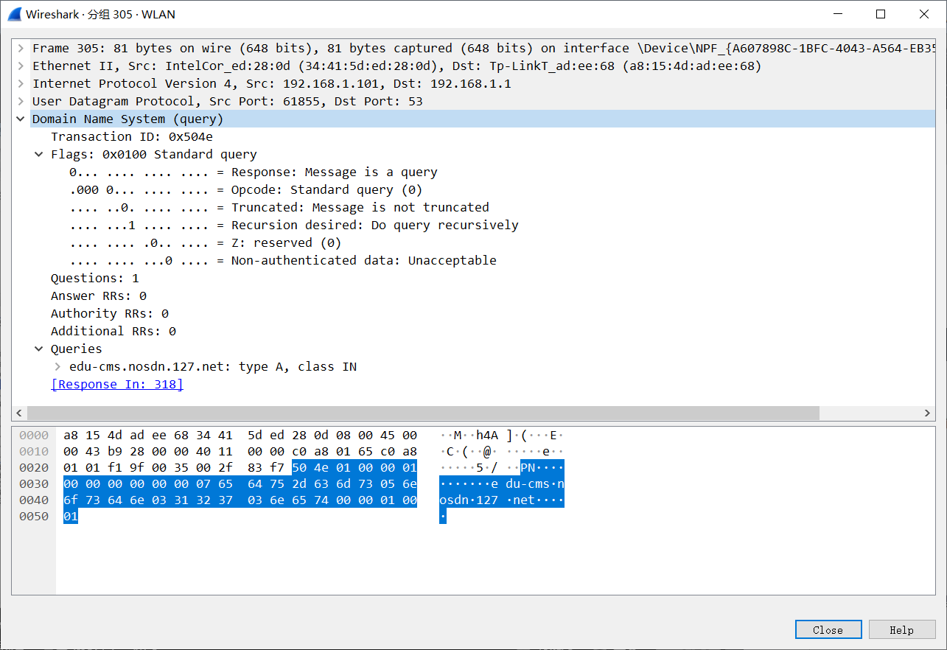Viewport: 947px width, 650px height.
Task: Open the Response In: 318 link
Action: [x=116, y=385]
